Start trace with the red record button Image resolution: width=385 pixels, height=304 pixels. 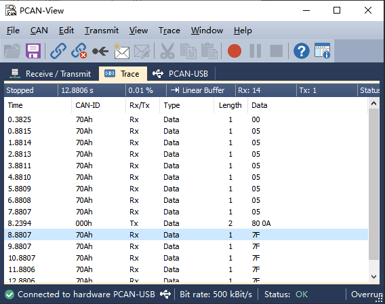pyautogui.click(x=235, y=51)
